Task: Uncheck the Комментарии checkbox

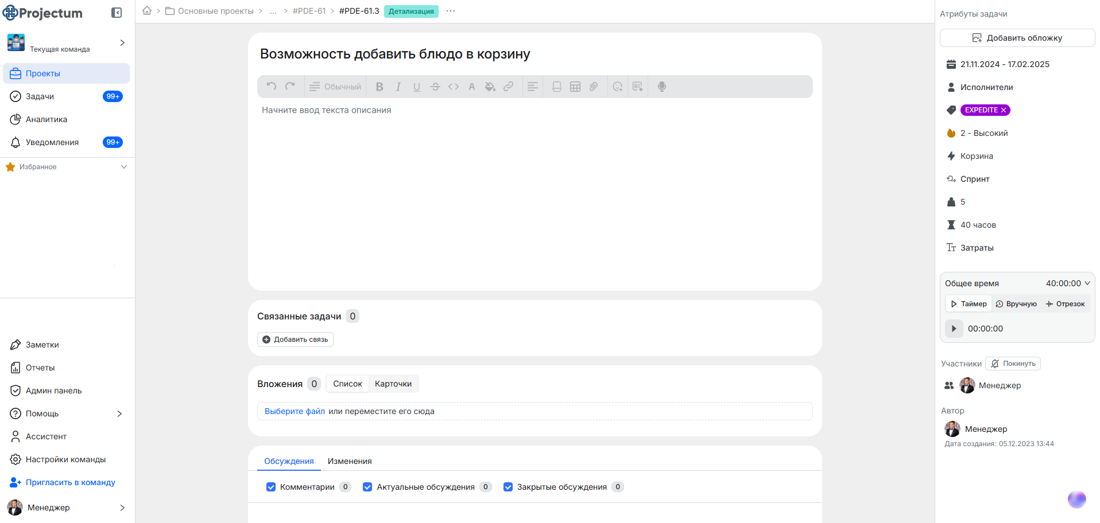Action: click(270, 487)
